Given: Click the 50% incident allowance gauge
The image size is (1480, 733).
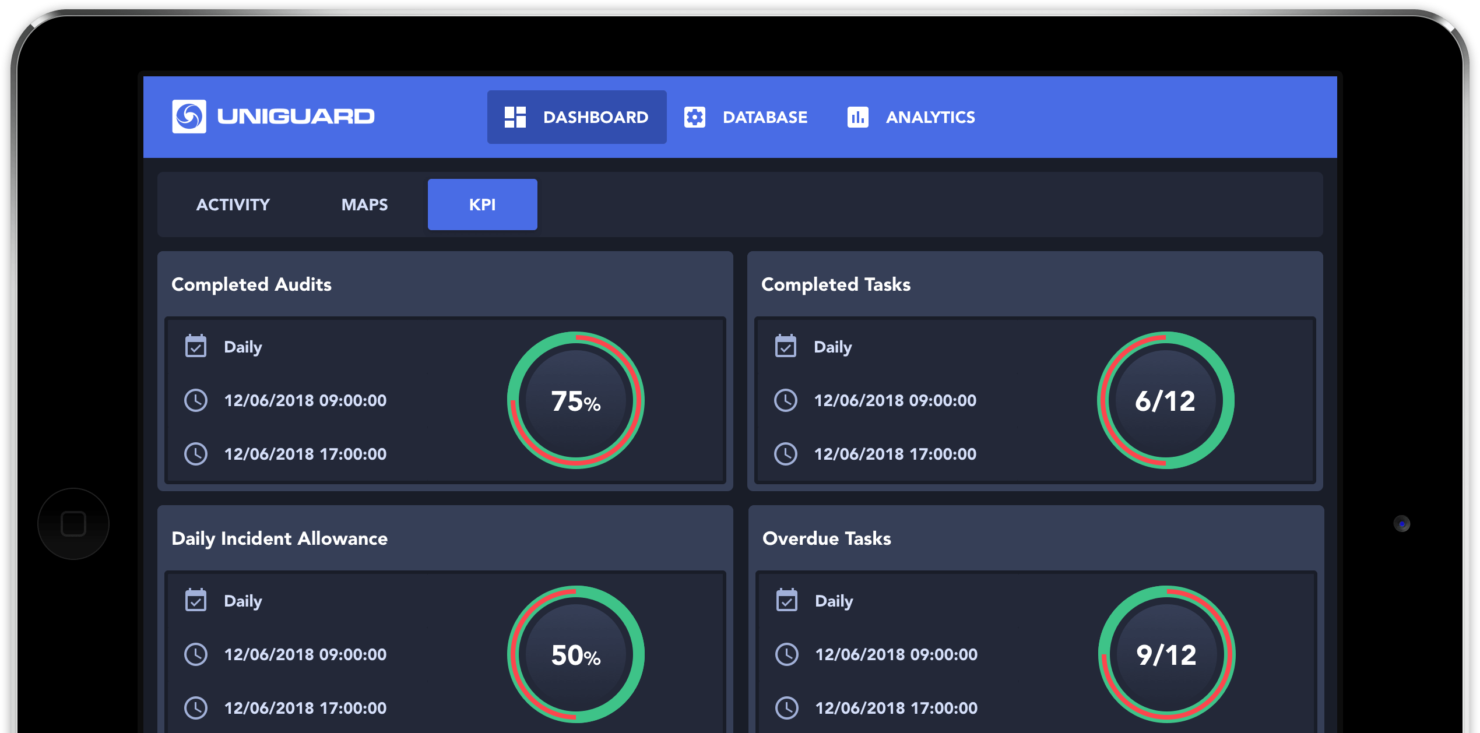Looking at the screenshot, I should (x=576, y=654).
